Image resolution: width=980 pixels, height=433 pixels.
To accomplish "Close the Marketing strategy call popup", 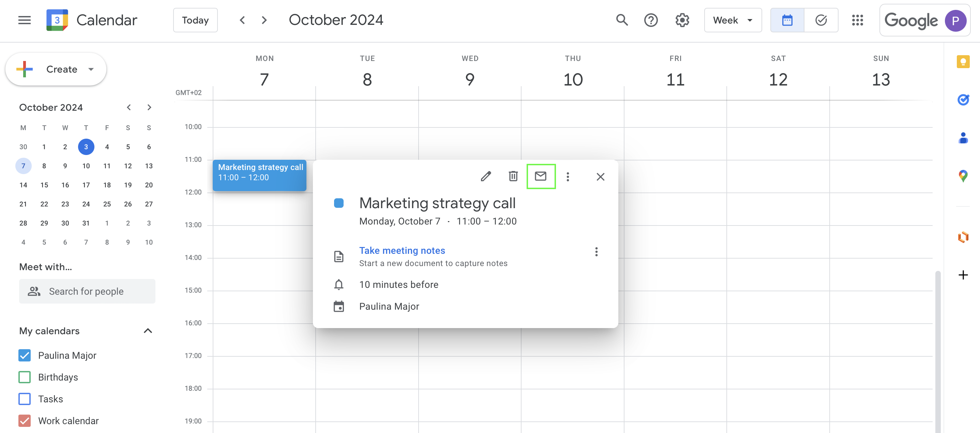I will [600, 176].
